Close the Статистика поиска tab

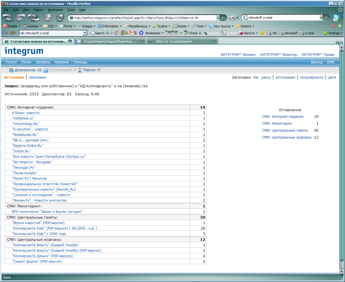tap(70, 41)
